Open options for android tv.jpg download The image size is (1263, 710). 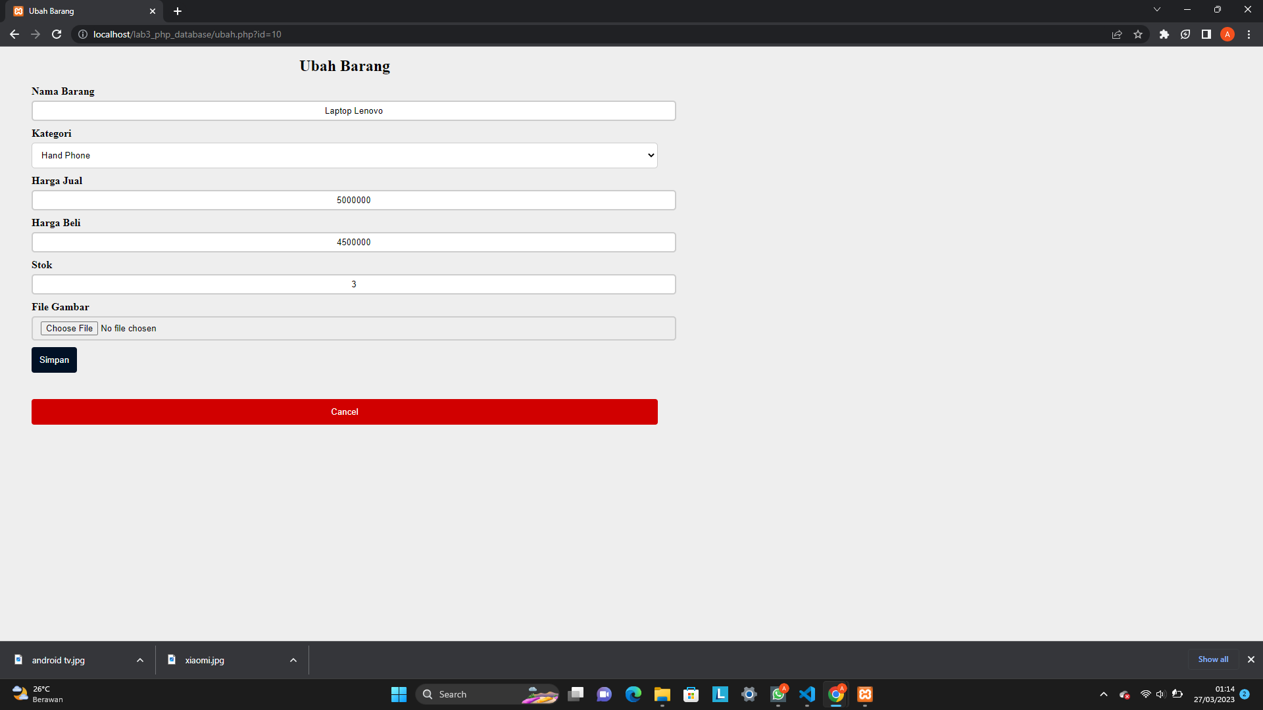pyautogui.click(x=139, y=660)
